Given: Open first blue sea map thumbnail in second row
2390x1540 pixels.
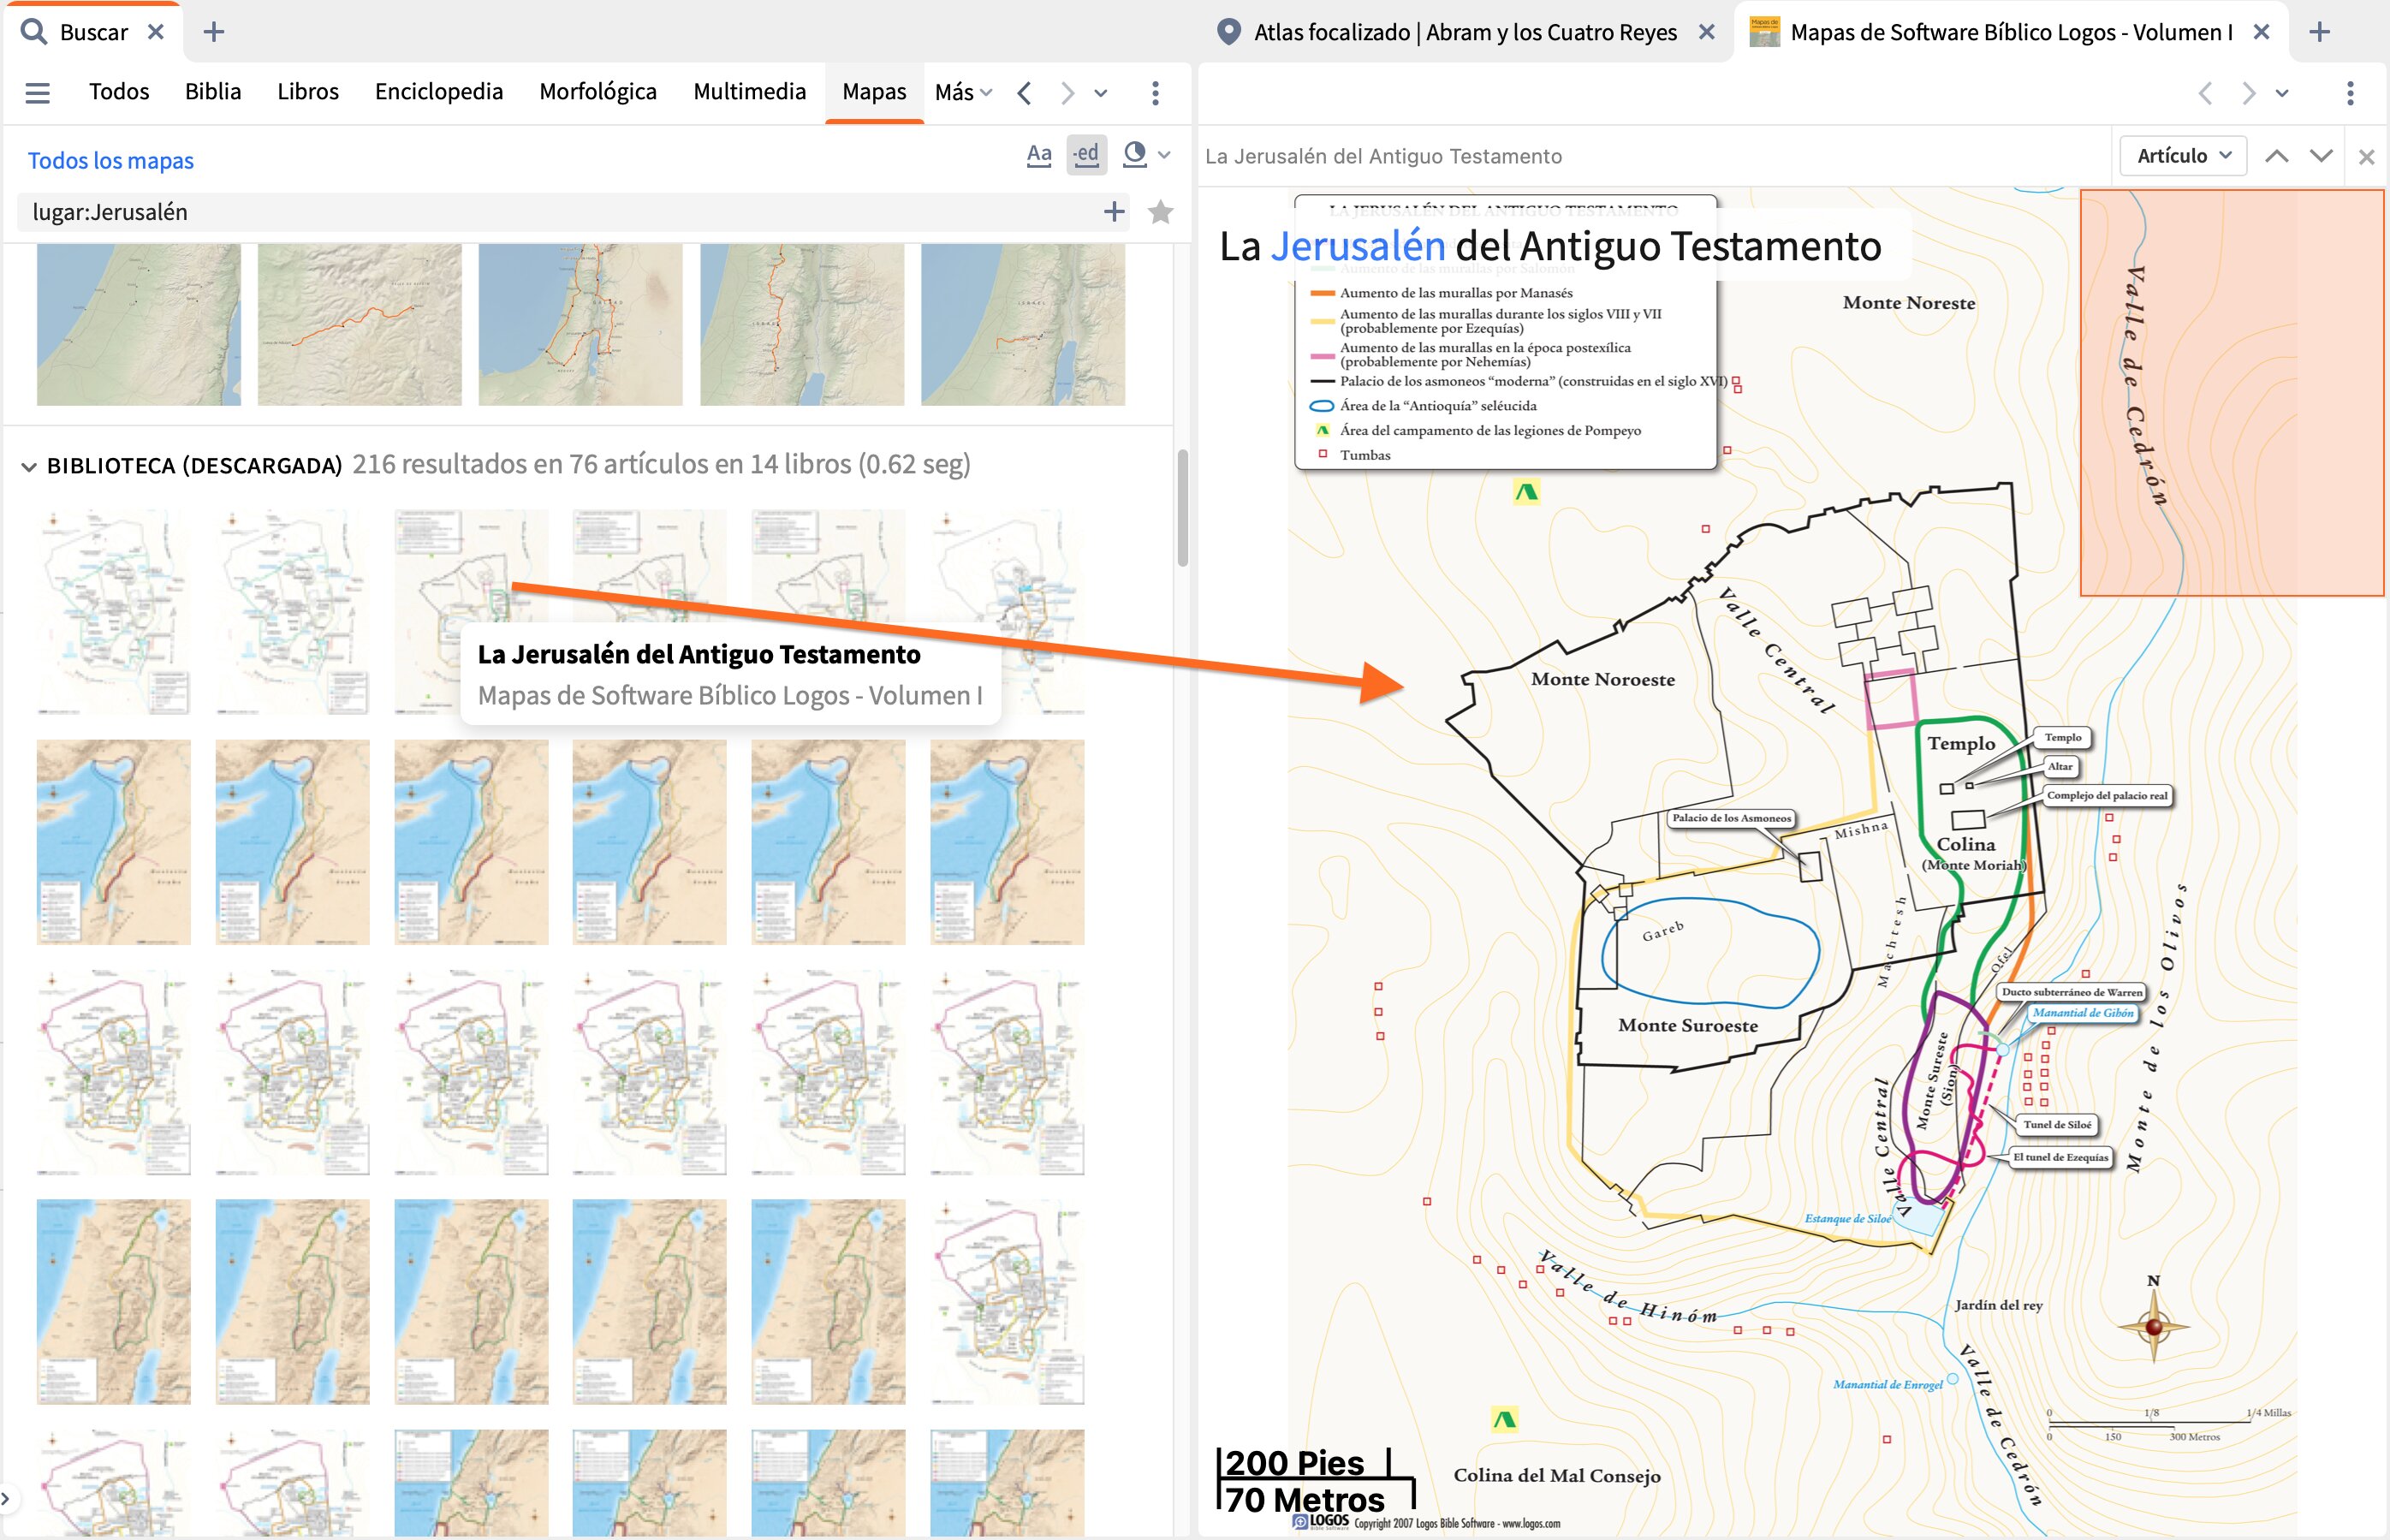Looking at the screenshot, I should [113, 842].
